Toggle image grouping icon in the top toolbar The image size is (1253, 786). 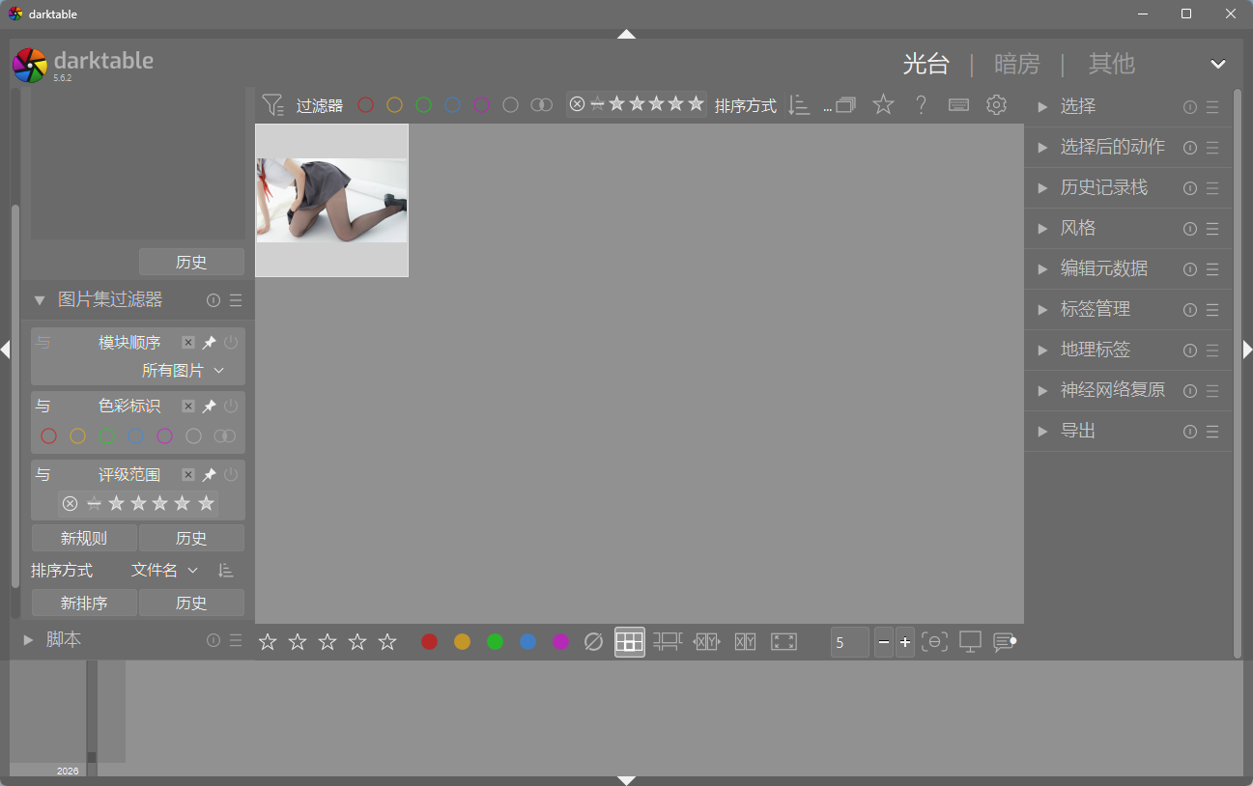(x=845, y=105)
